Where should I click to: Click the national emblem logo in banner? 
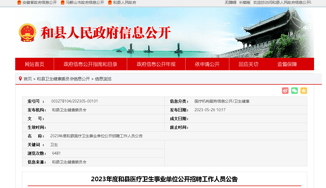click(x=27, y=33)
